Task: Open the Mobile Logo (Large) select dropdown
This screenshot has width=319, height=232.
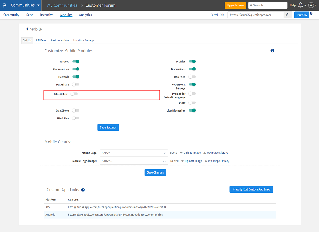Action: pos(134,161)
